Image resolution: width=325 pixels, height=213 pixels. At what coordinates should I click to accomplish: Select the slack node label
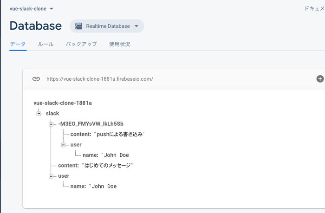click(52, 113)
